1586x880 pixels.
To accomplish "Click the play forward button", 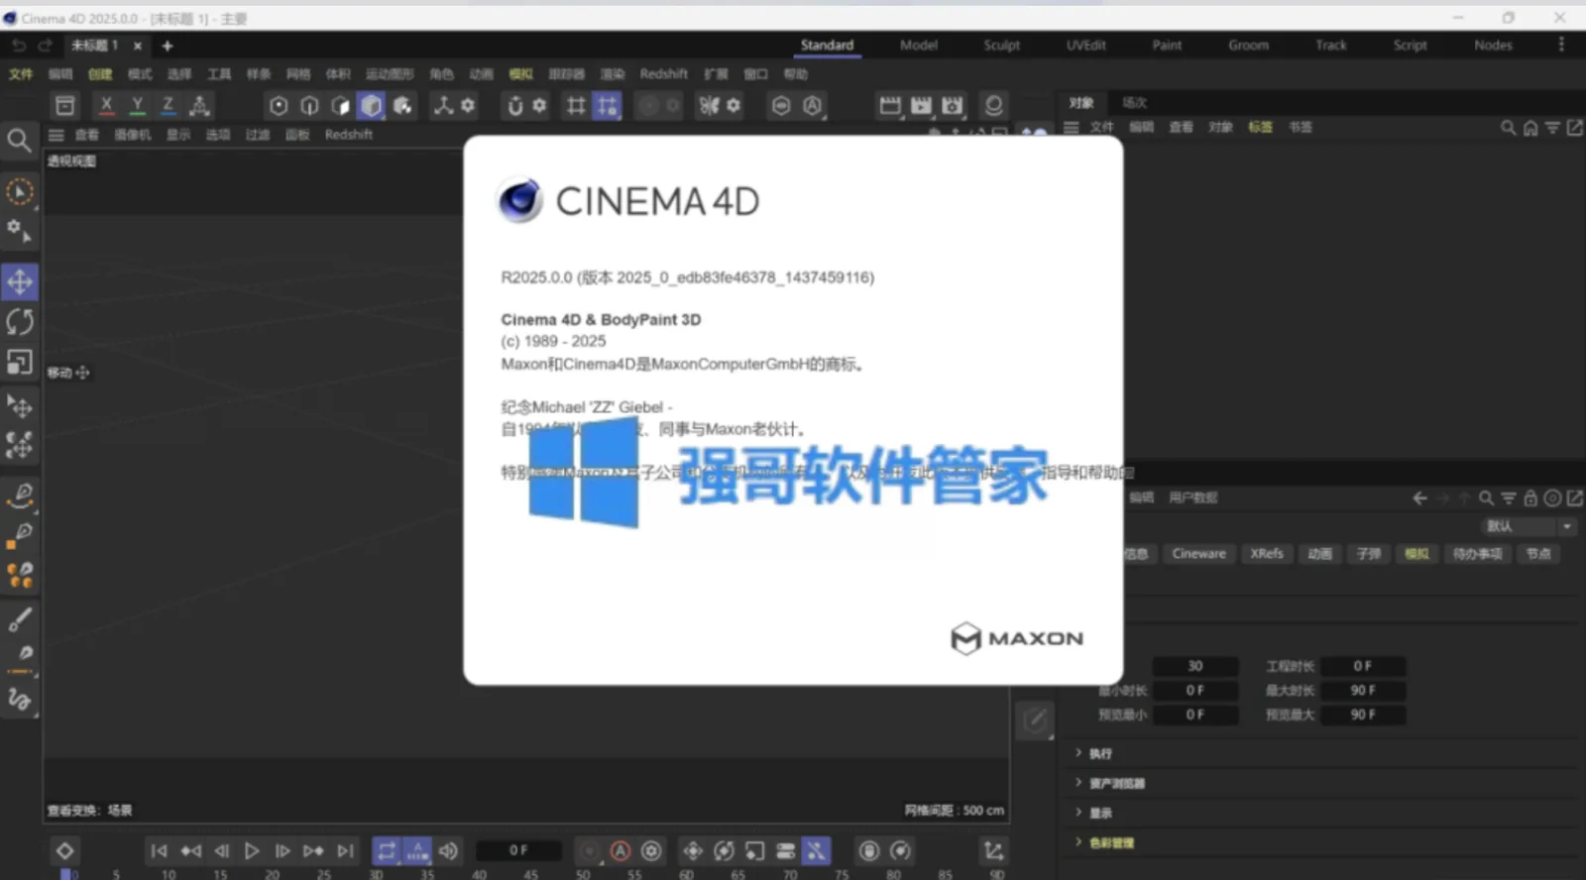I will pos(252,851).
